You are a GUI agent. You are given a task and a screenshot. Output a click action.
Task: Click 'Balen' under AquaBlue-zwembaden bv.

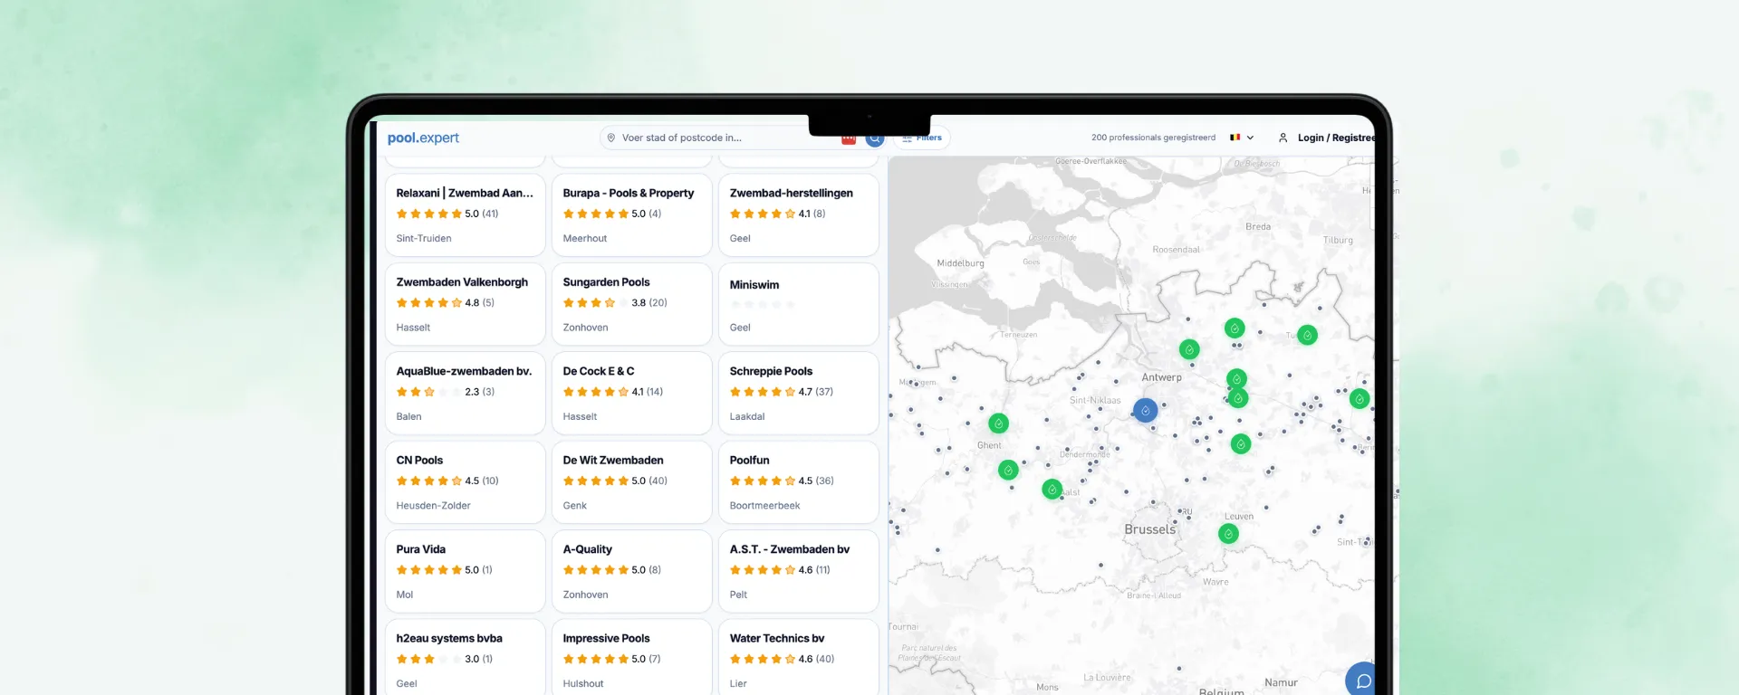(x=408, y=416)
